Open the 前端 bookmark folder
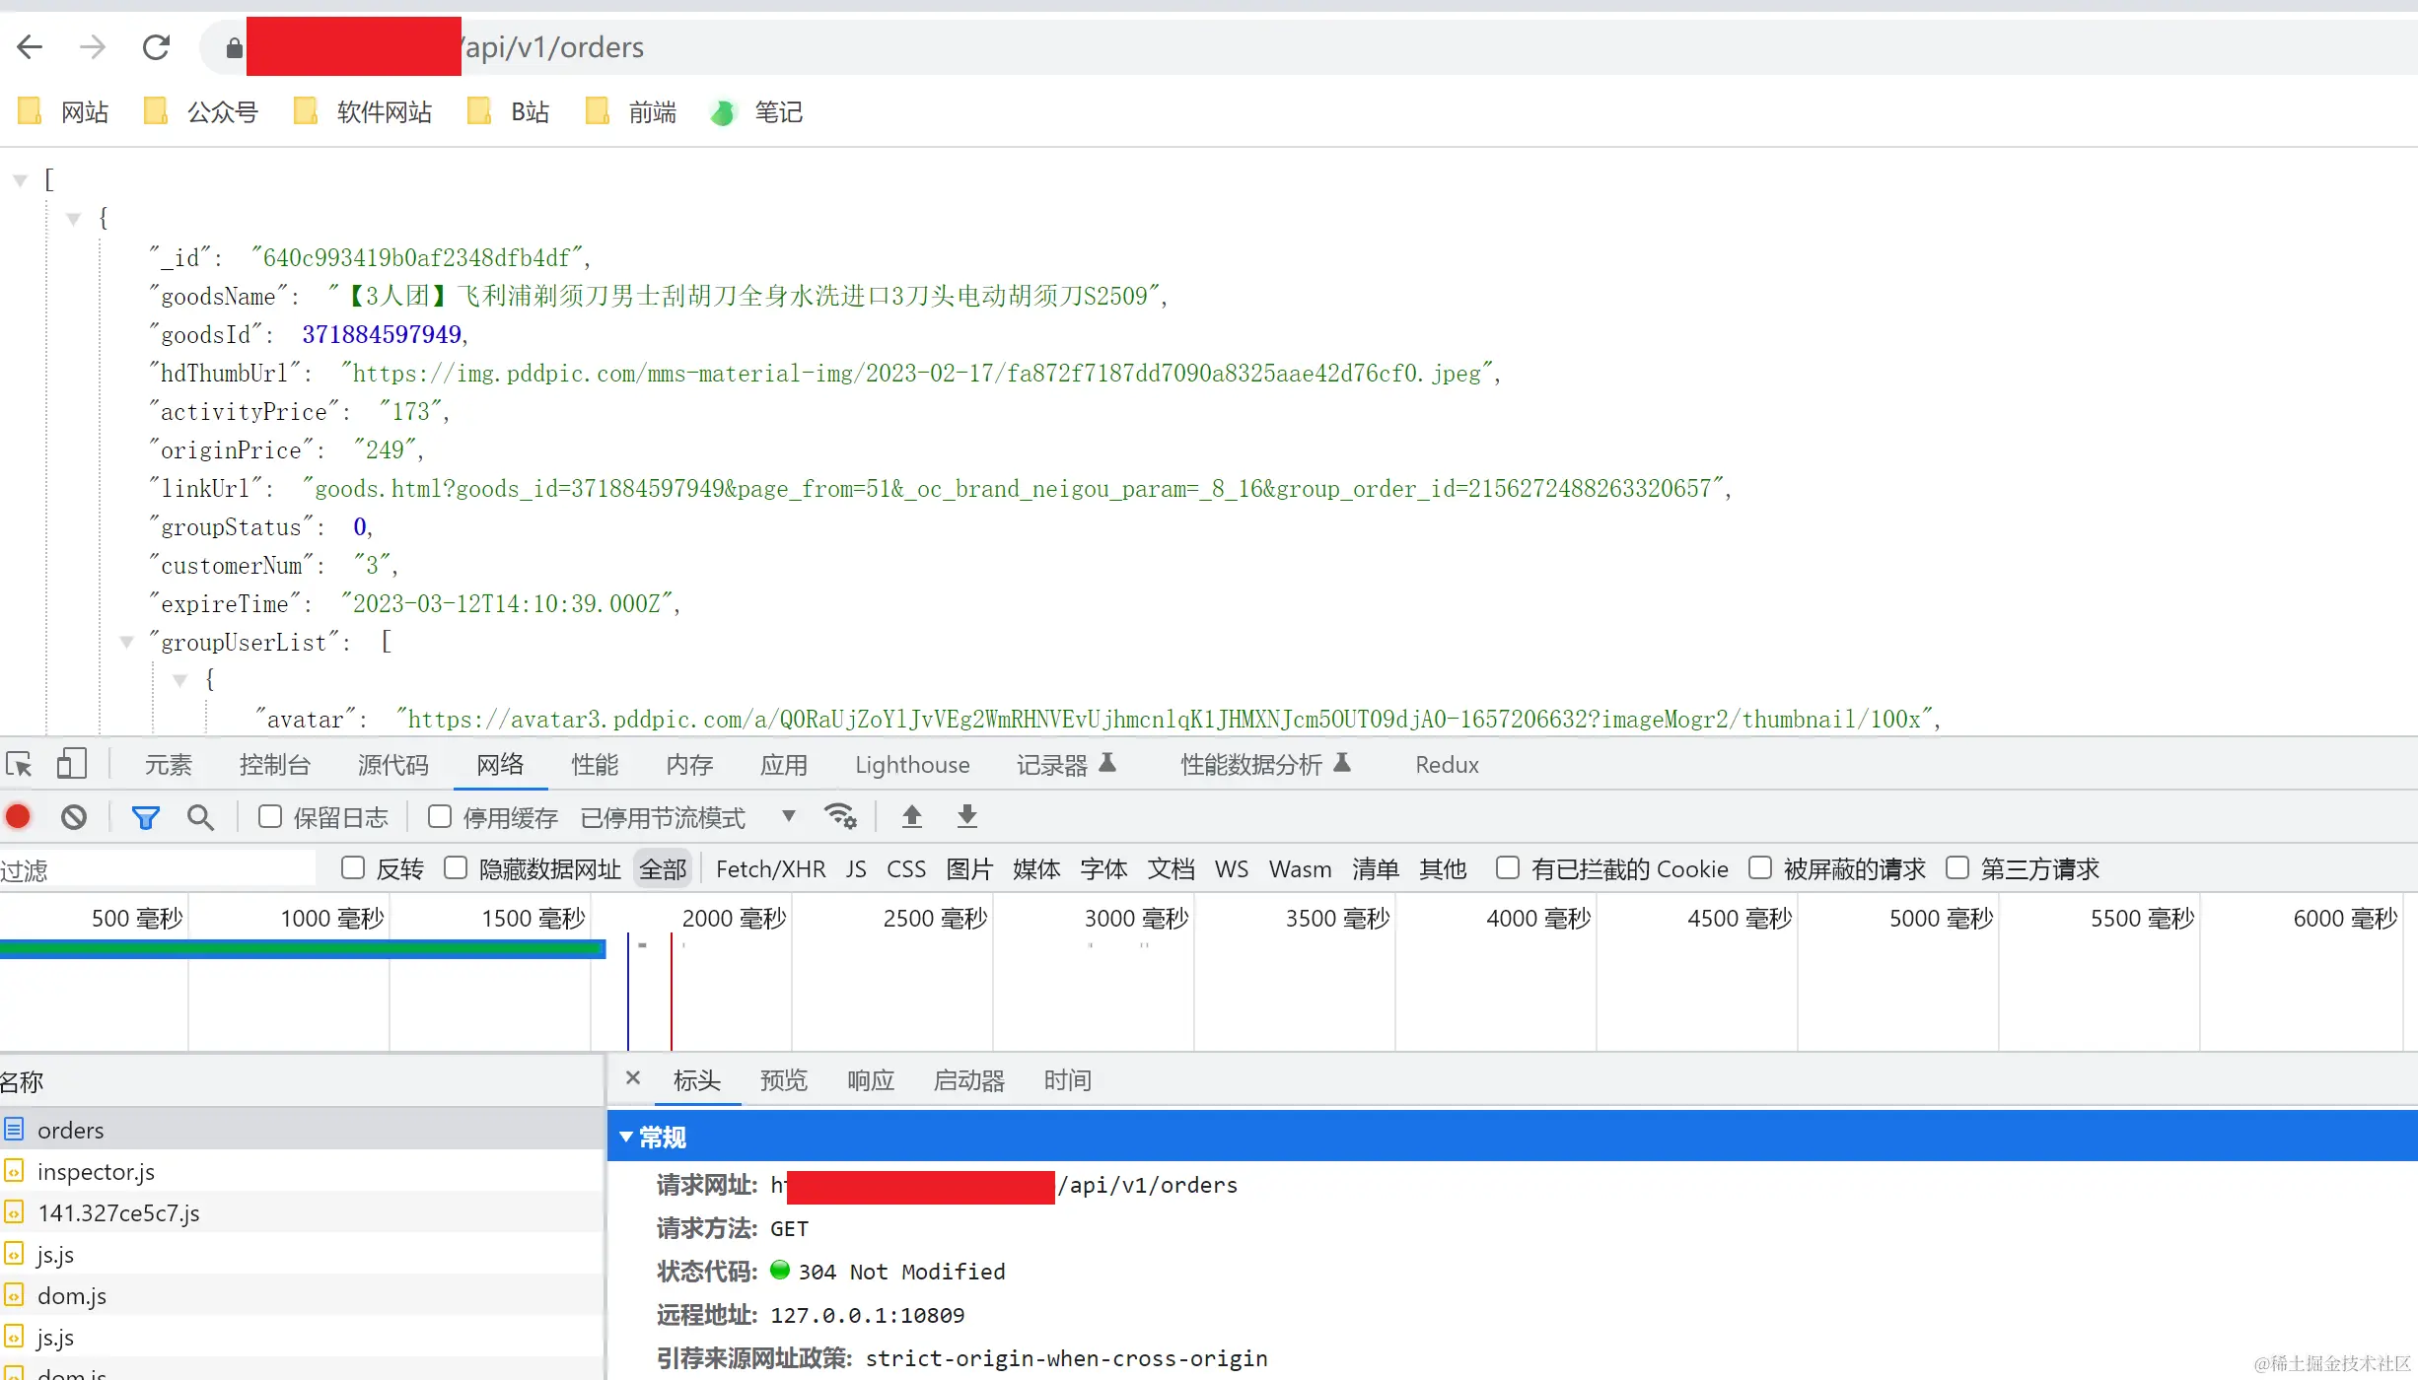The image size is (2418, 1380). 631,111
